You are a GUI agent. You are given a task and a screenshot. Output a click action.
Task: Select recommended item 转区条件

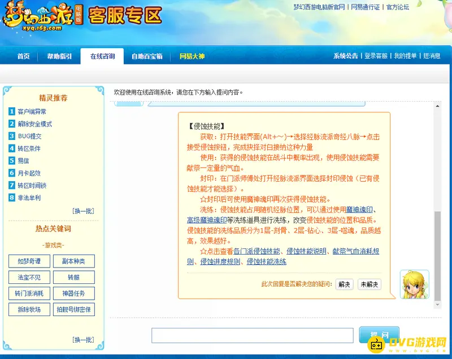tap(29, 148)
